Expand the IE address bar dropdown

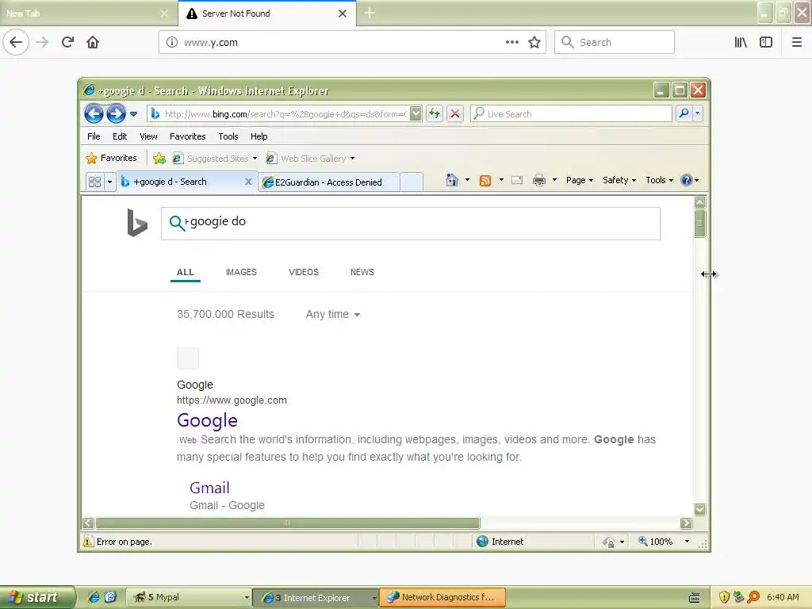point(416,114)
